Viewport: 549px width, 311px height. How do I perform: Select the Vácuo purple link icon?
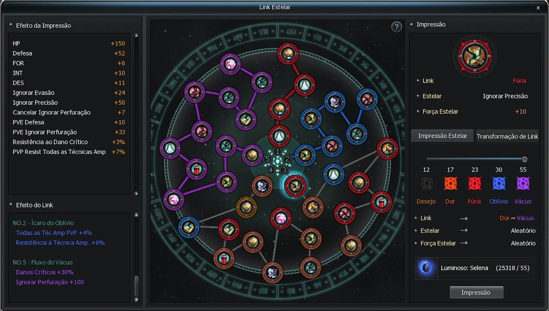[523, 183]
